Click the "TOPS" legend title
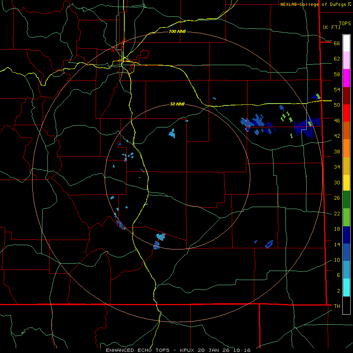 [x=345, y=23]
